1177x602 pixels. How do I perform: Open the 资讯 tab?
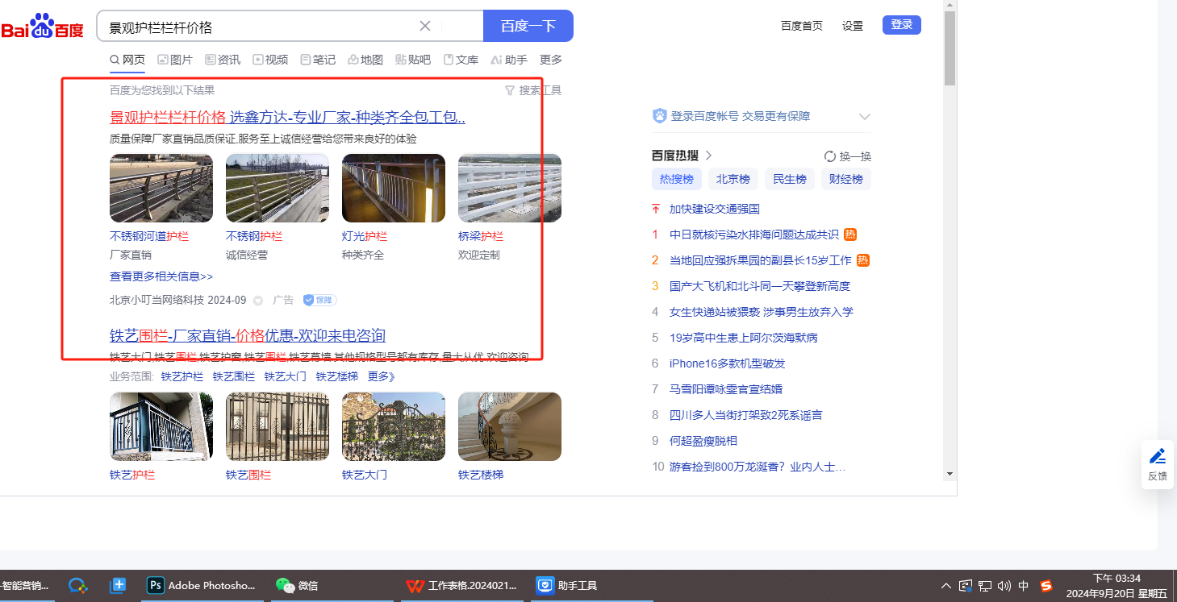point(223,60)
